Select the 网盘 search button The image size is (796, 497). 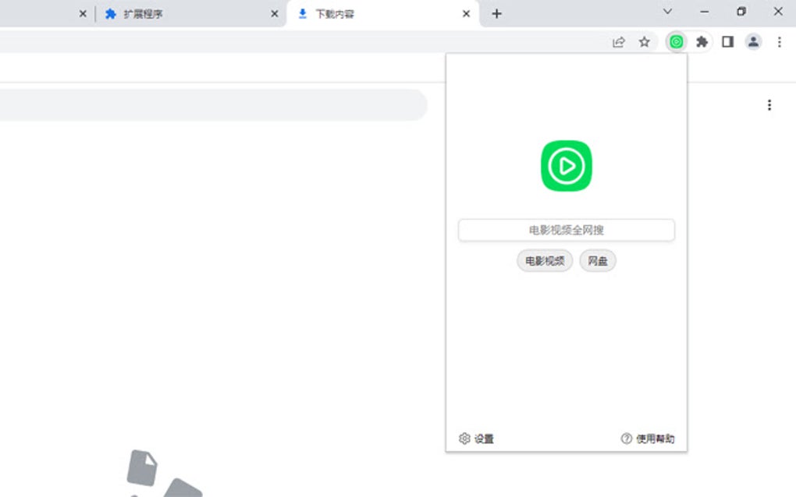pyautogui.click(x=598, y=261)
